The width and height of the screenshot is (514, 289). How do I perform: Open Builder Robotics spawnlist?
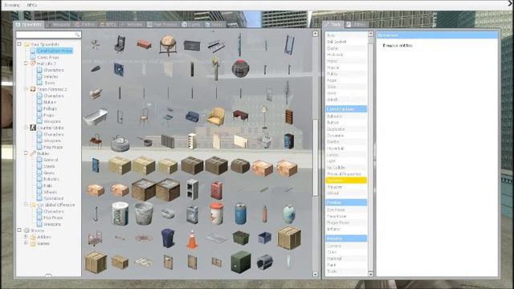pos(51,179)
